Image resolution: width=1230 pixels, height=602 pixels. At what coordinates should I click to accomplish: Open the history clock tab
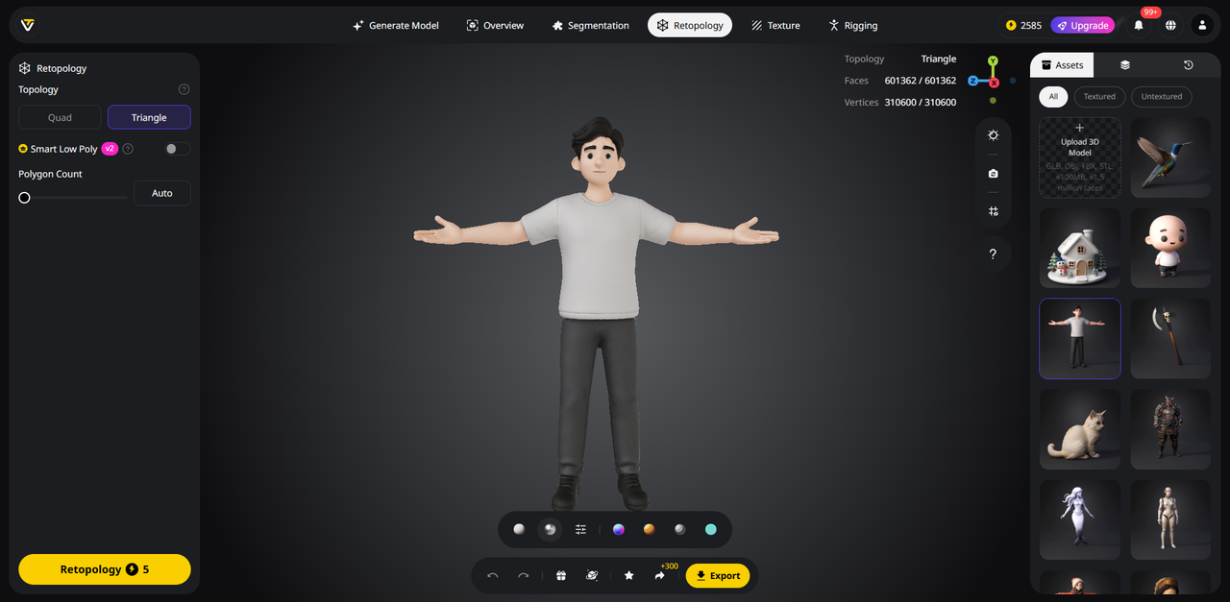click(1188, 65)
